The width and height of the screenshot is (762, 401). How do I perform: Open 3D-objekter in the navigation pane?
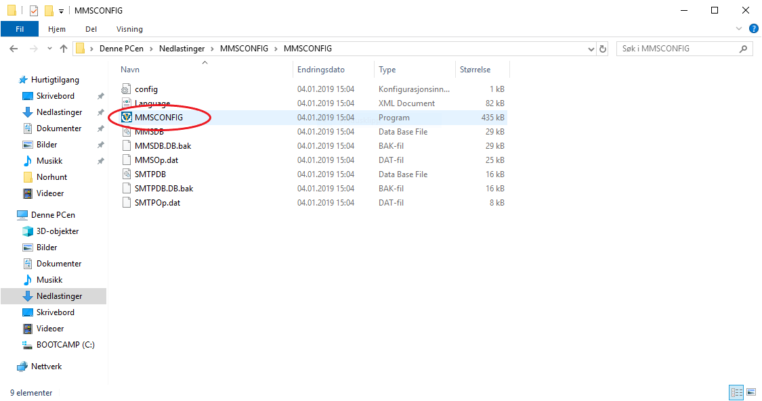[x=58, y=231]
